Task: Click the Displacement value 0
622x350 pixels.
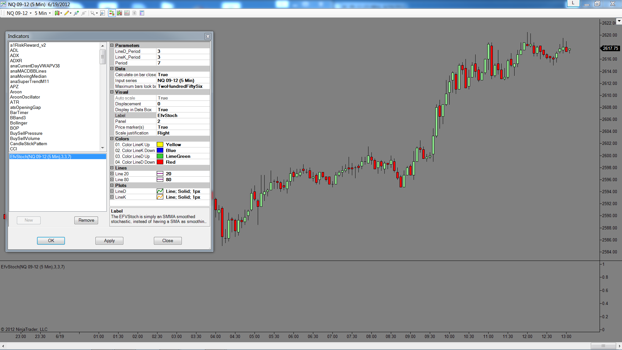Action: [183, 104]
